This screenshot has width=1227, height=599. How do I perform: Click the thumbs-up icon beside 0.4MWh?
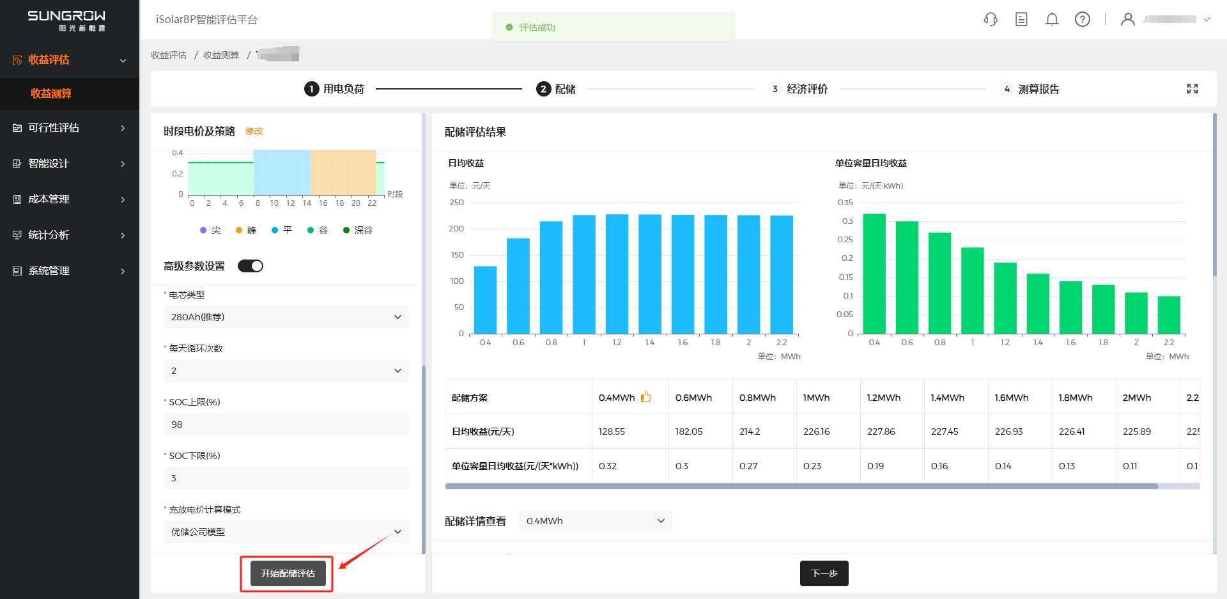click(646, 397)
